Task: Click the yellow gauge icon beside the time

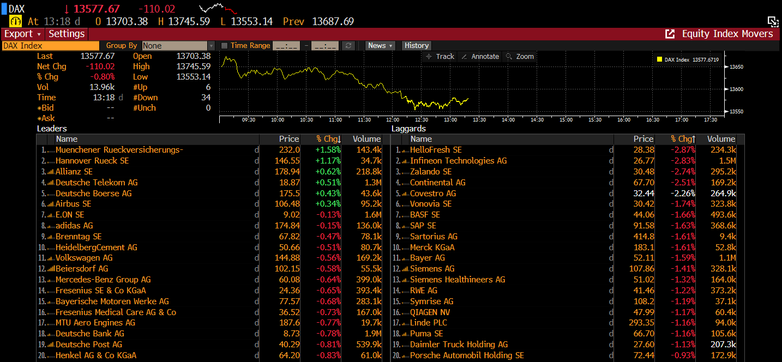Action: 15,21
